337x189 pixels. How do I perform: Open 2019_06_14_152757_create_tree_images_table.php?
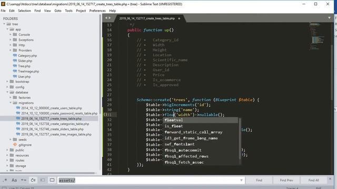click(56, 134)
